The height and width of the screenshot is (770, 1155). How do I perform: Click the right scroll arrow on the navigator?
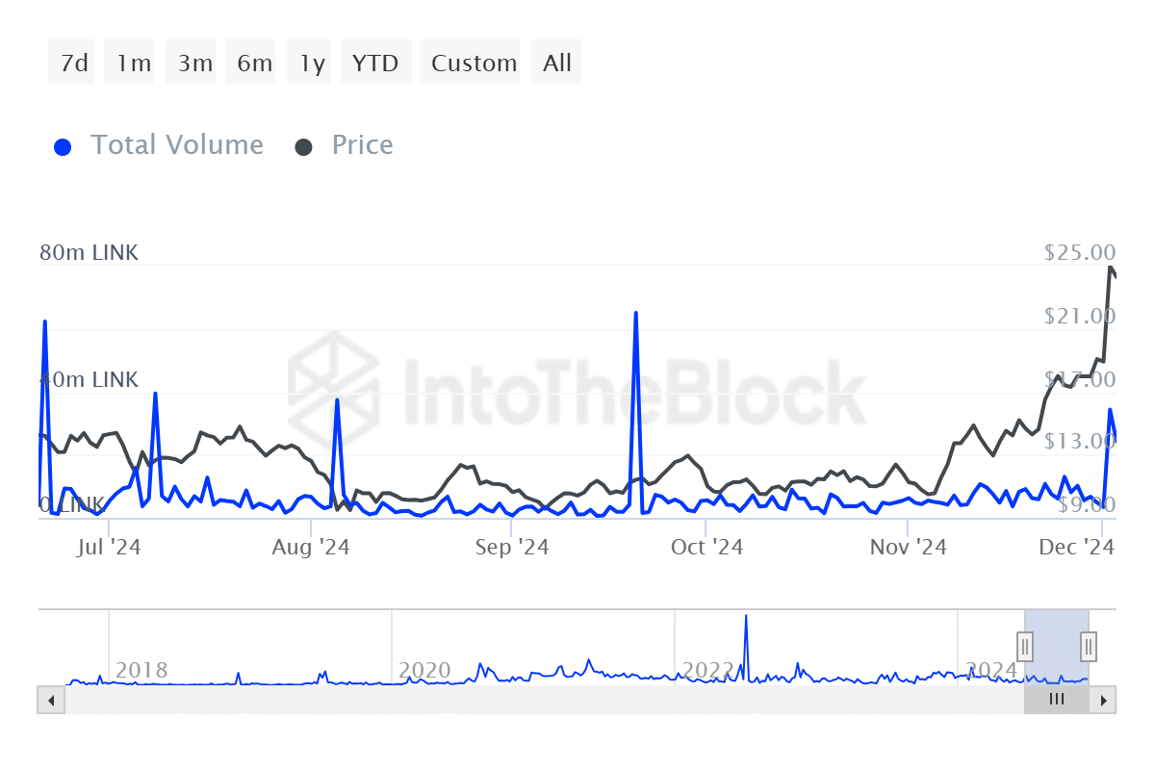tap(1105, 700)
